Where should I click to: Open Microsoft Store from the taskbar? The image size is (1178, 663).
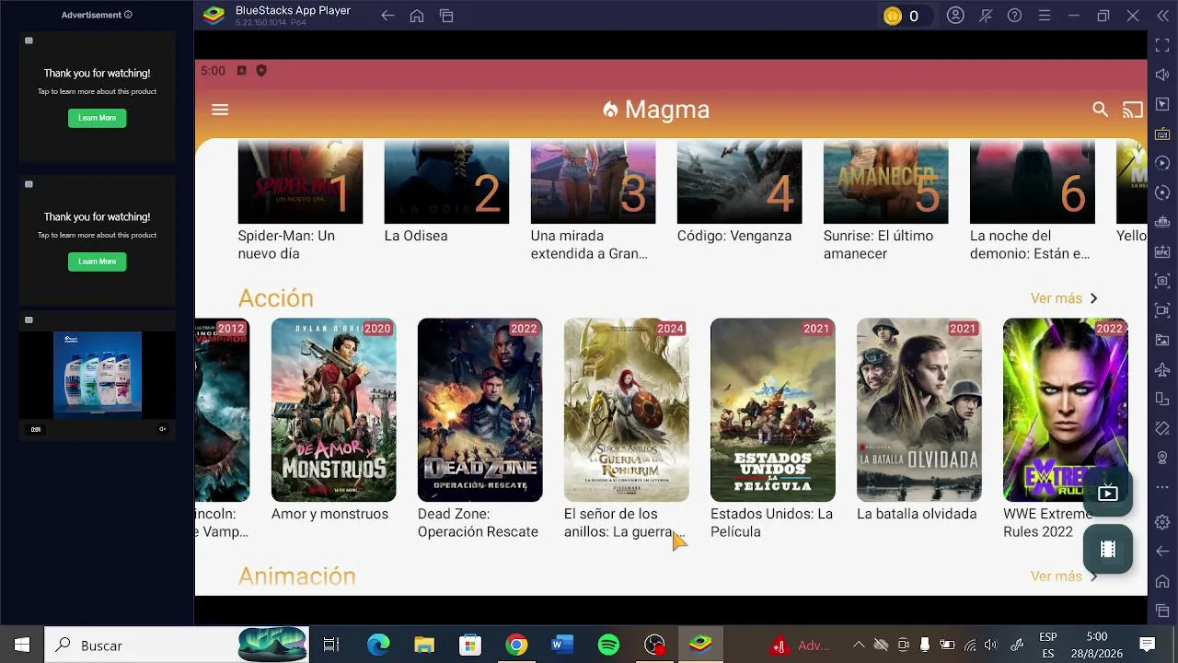point(470,645)
